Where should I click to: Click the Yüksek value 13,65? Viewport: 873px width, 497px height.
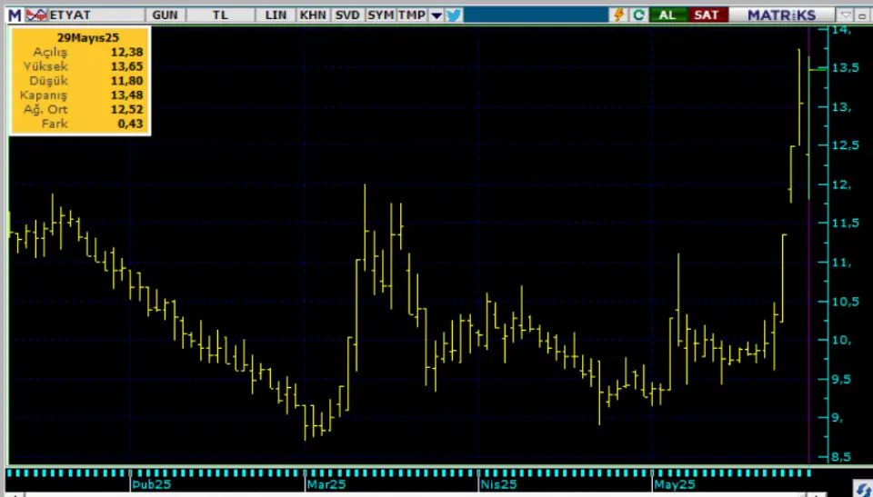pos(126,66)
